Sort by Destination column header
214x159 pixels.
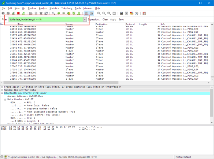pos(102,24)
